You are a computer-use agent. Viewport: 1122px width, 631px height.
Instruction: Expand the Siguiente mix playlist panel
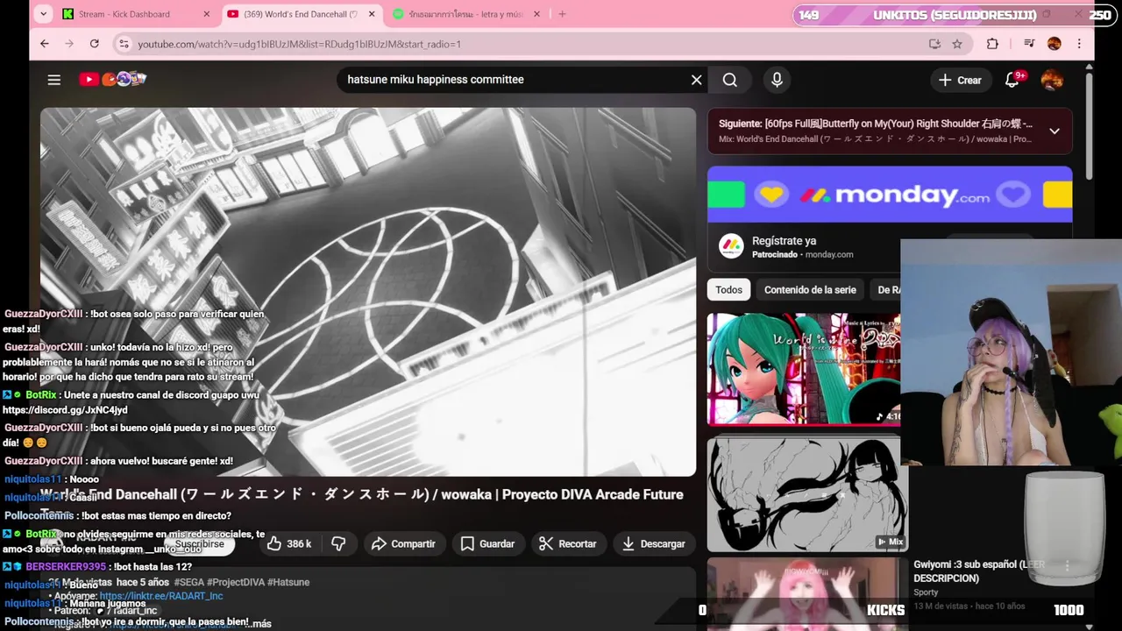[x=1055, y=131]
